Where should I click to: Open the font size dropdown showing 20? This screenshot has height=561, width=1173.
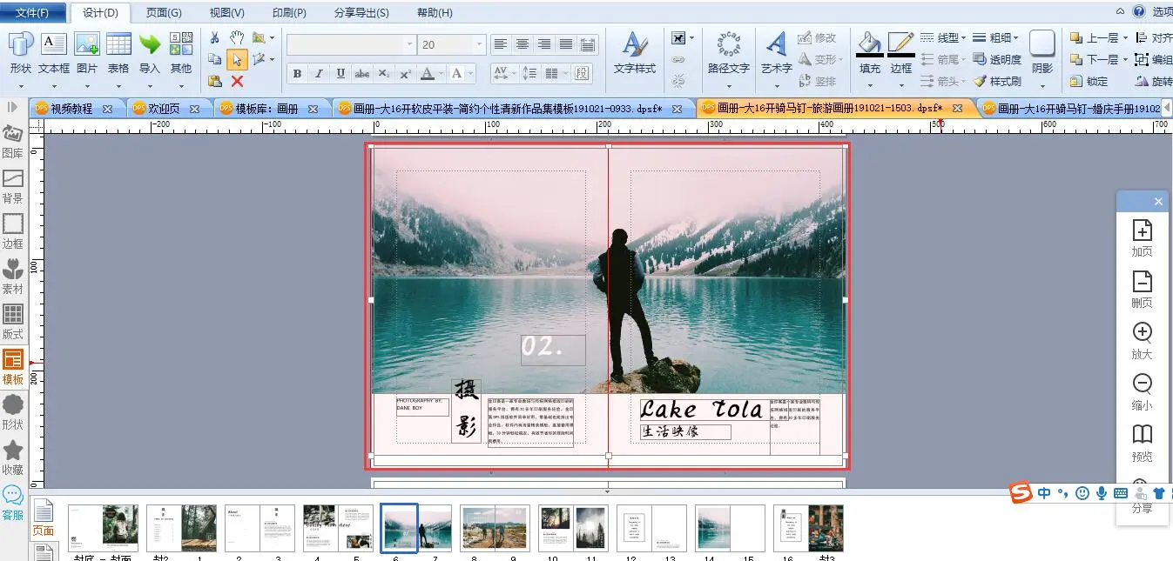[478, 44]
